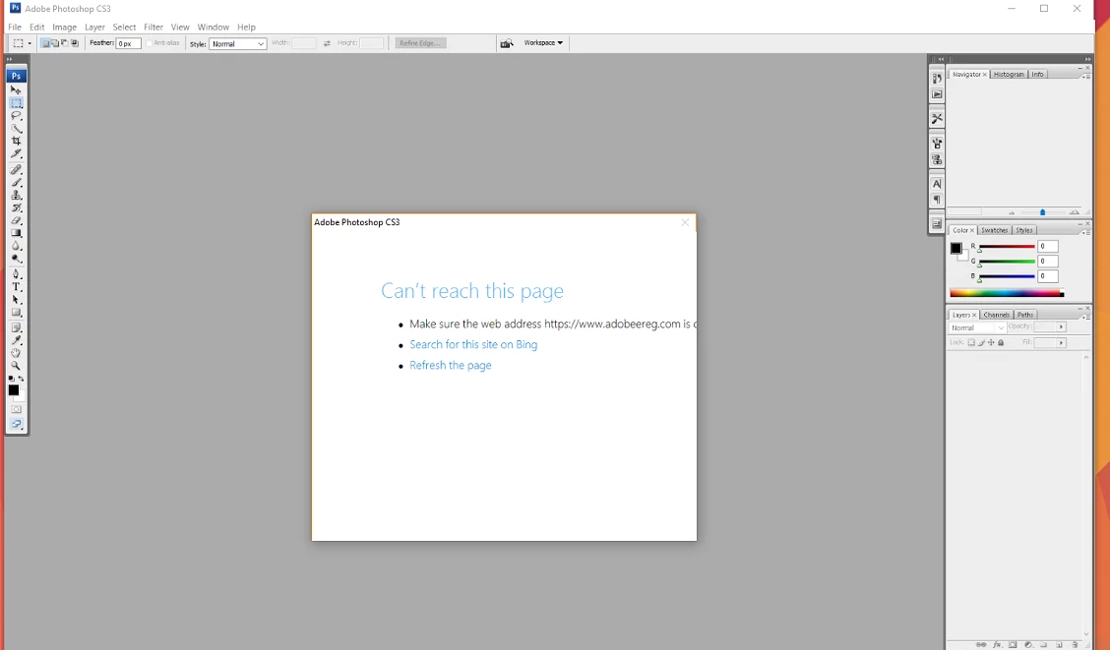Click the Go to Bridge icon
The height and width of the screenshot is (650, 1110).
(x=507, y=43)
